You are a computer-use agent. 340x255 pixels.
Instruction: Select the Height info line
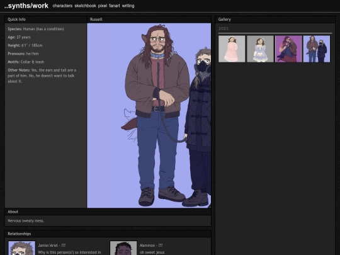click(25, 45)
